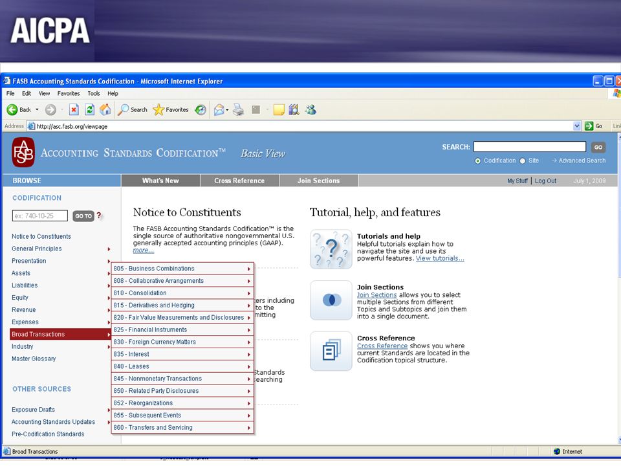Screen dimensions: 621x466
Task: Open the View menu
Action: coord(45,93)
